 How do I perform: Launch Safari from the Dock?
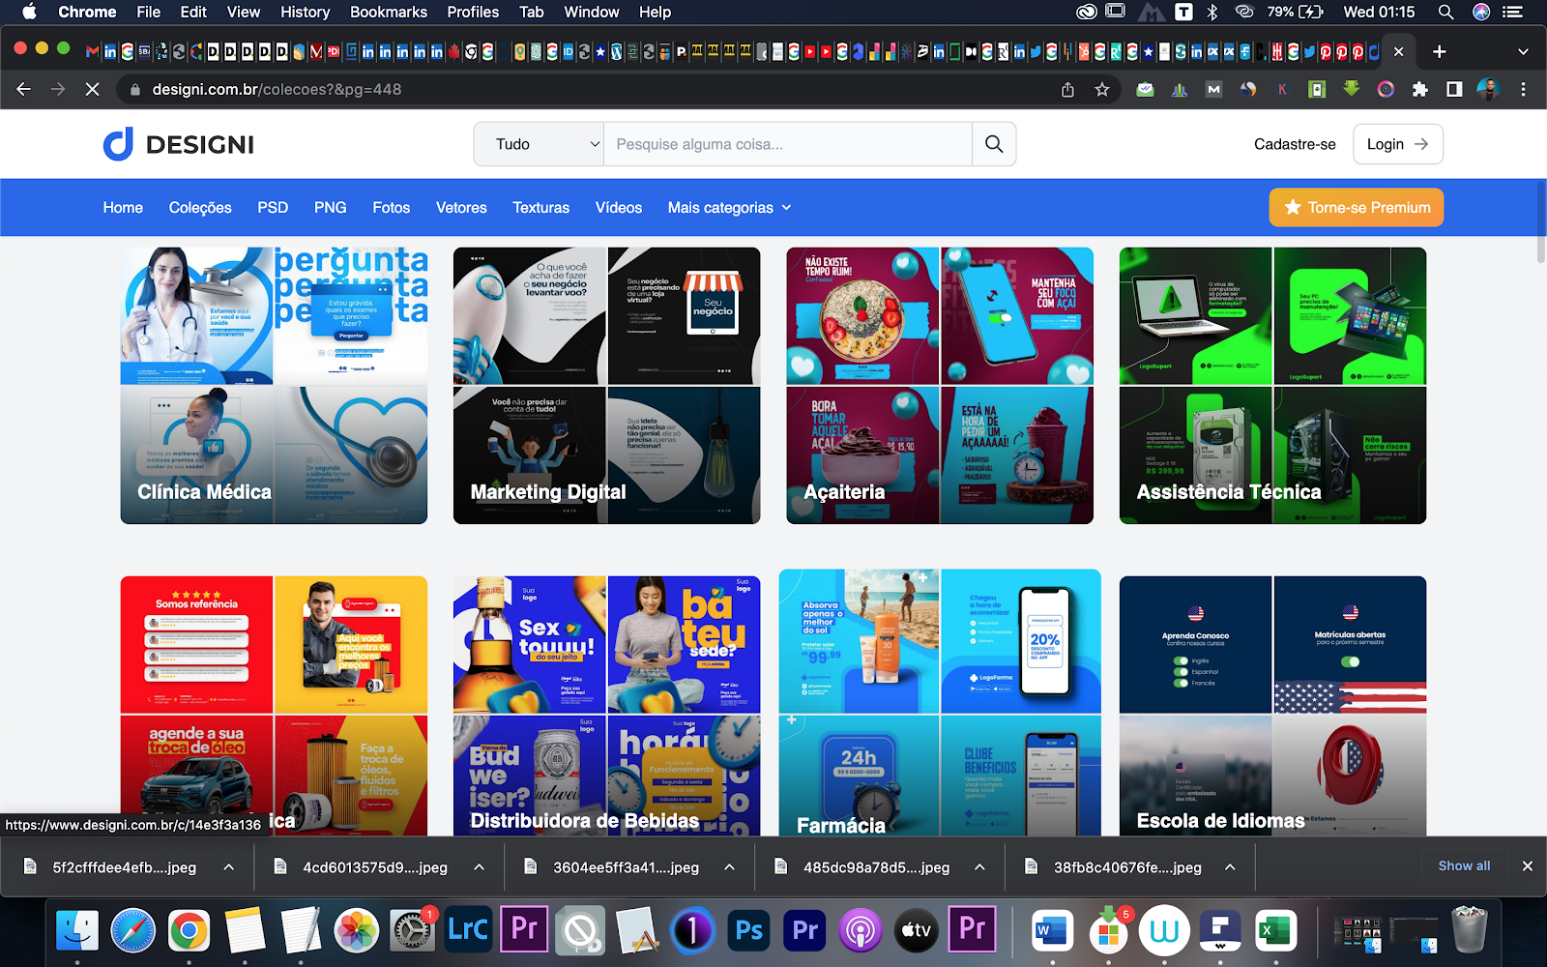coord(133,930)
